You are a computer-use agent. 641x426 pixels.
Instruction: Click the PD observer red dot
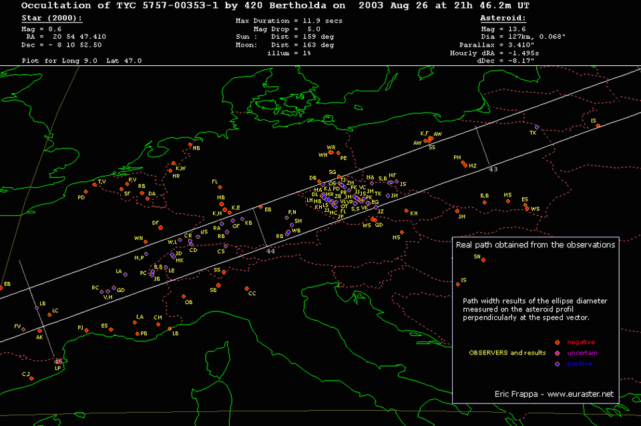(85, 192)
